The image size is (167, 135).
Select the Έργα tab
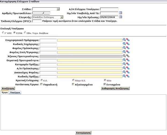tap(5, 92)
